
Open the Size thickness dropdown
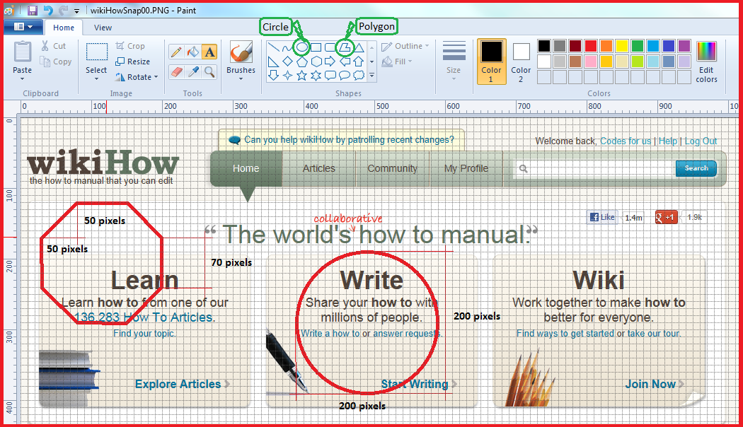point(454,62)
